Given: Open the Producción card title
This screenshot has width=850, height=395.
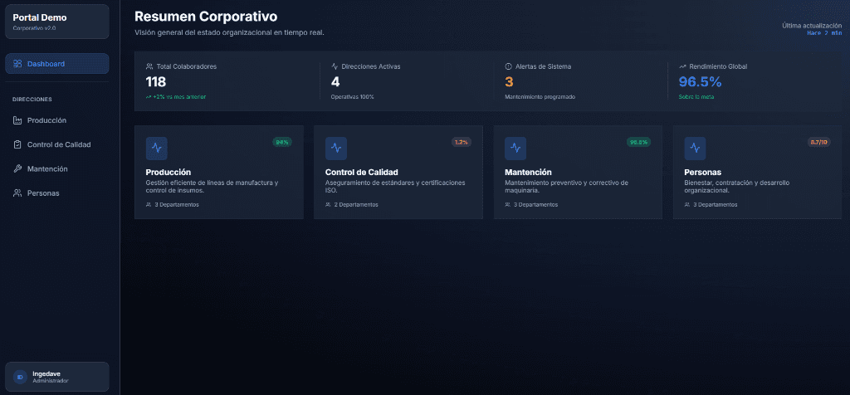Looking at the screenshot, I should pos(168,173).
